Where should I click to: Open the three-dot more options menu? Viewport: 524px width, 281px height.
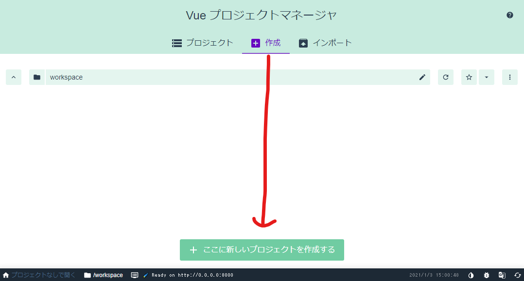tap(509, 77)
